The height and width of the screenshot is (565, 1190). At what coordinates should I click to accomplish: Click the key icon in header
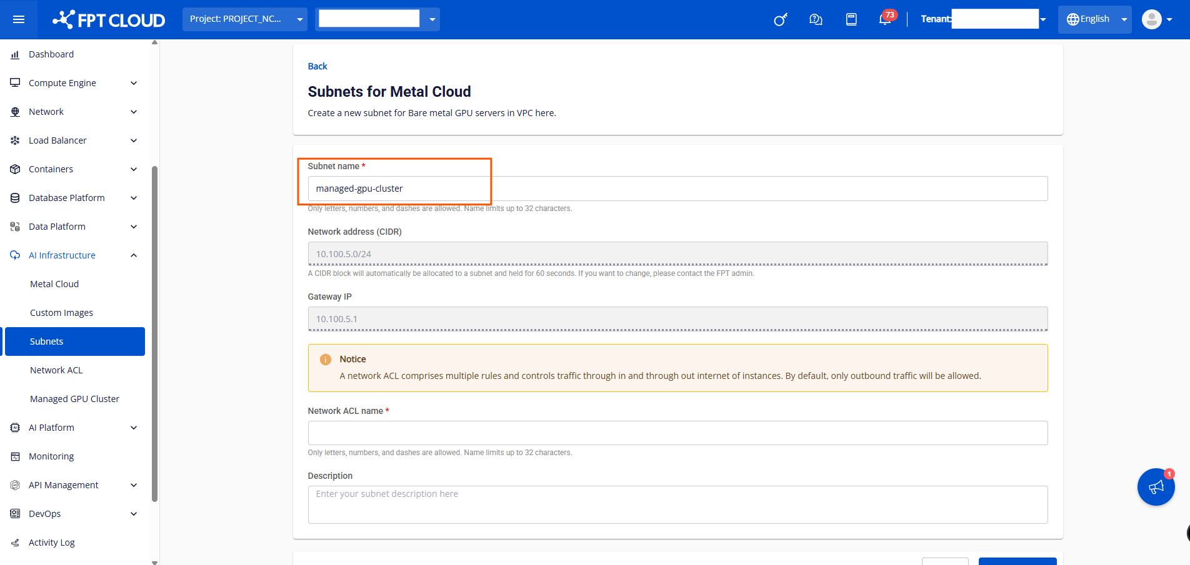(781, 19)
